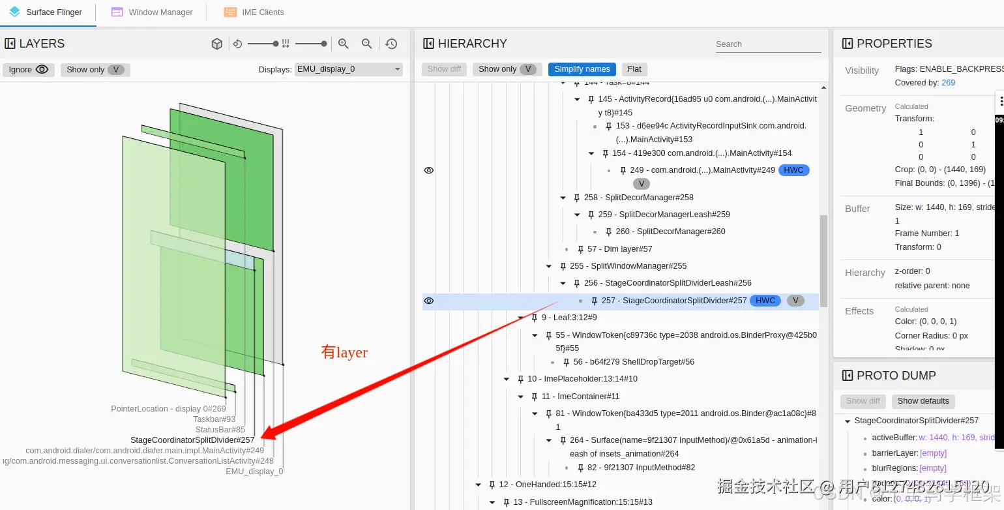Collapse 81 - WindowToken type=2011 node

535,413
